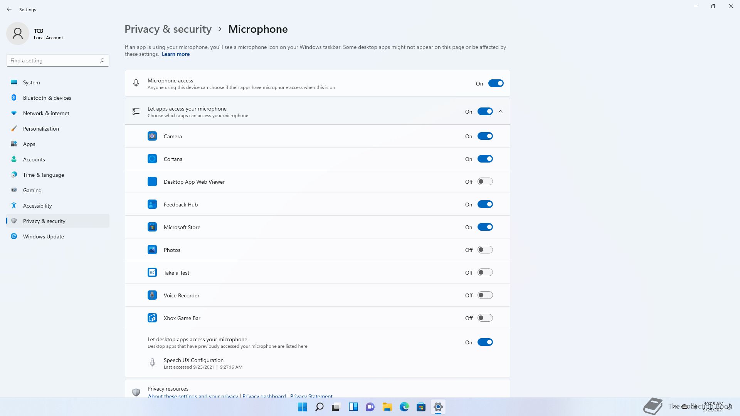Image resolution: width=740 pixels, height=416 pixels.
Task: Enable microphone for Voice Recorder
Action: [x=485, y=295]
